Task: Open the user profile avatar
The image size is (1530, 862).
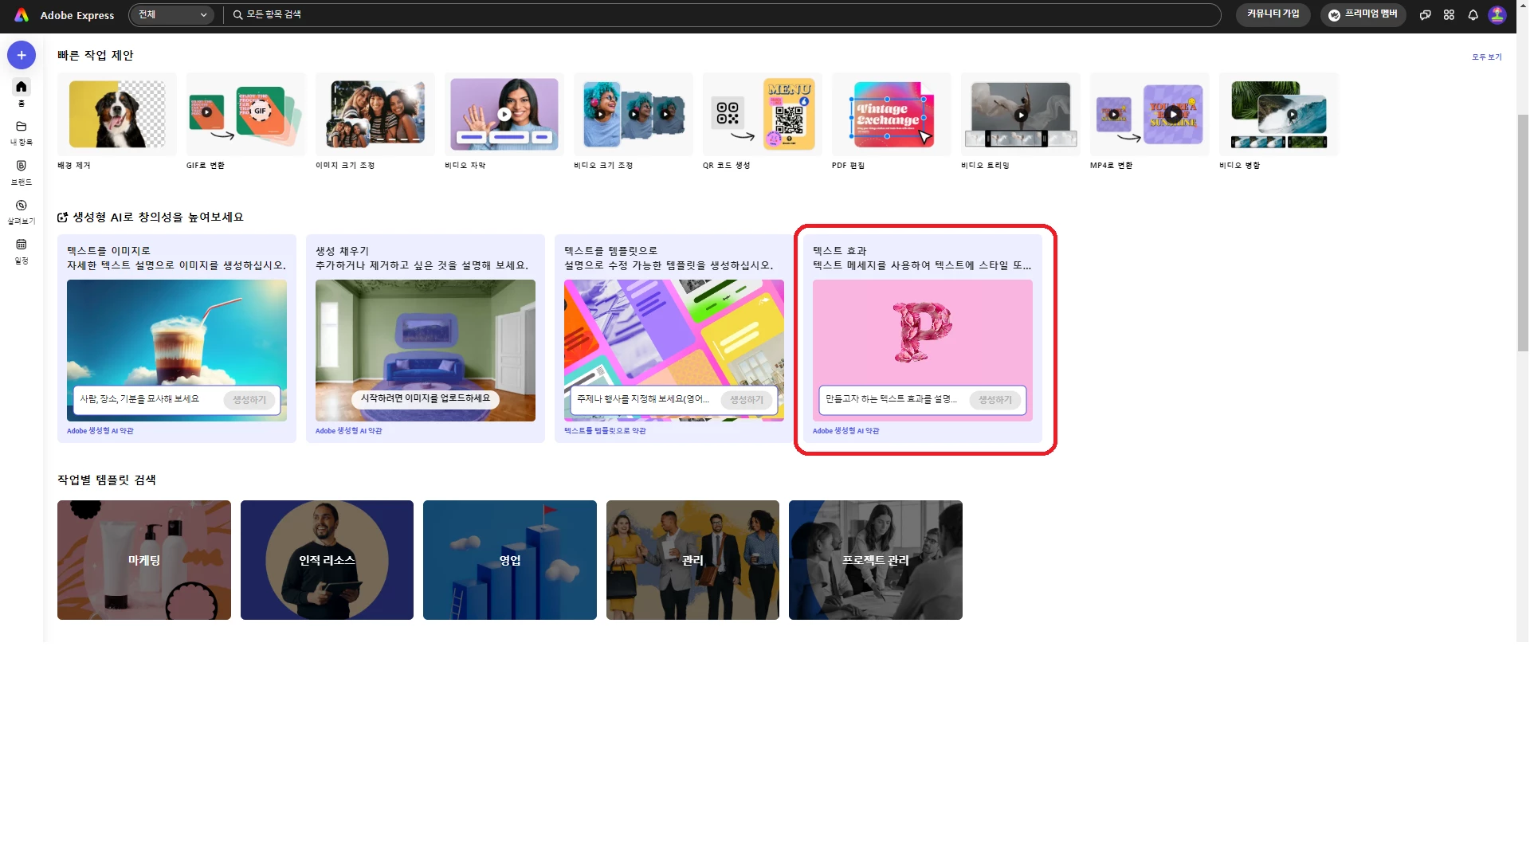Action: [x=1497, y=15]
